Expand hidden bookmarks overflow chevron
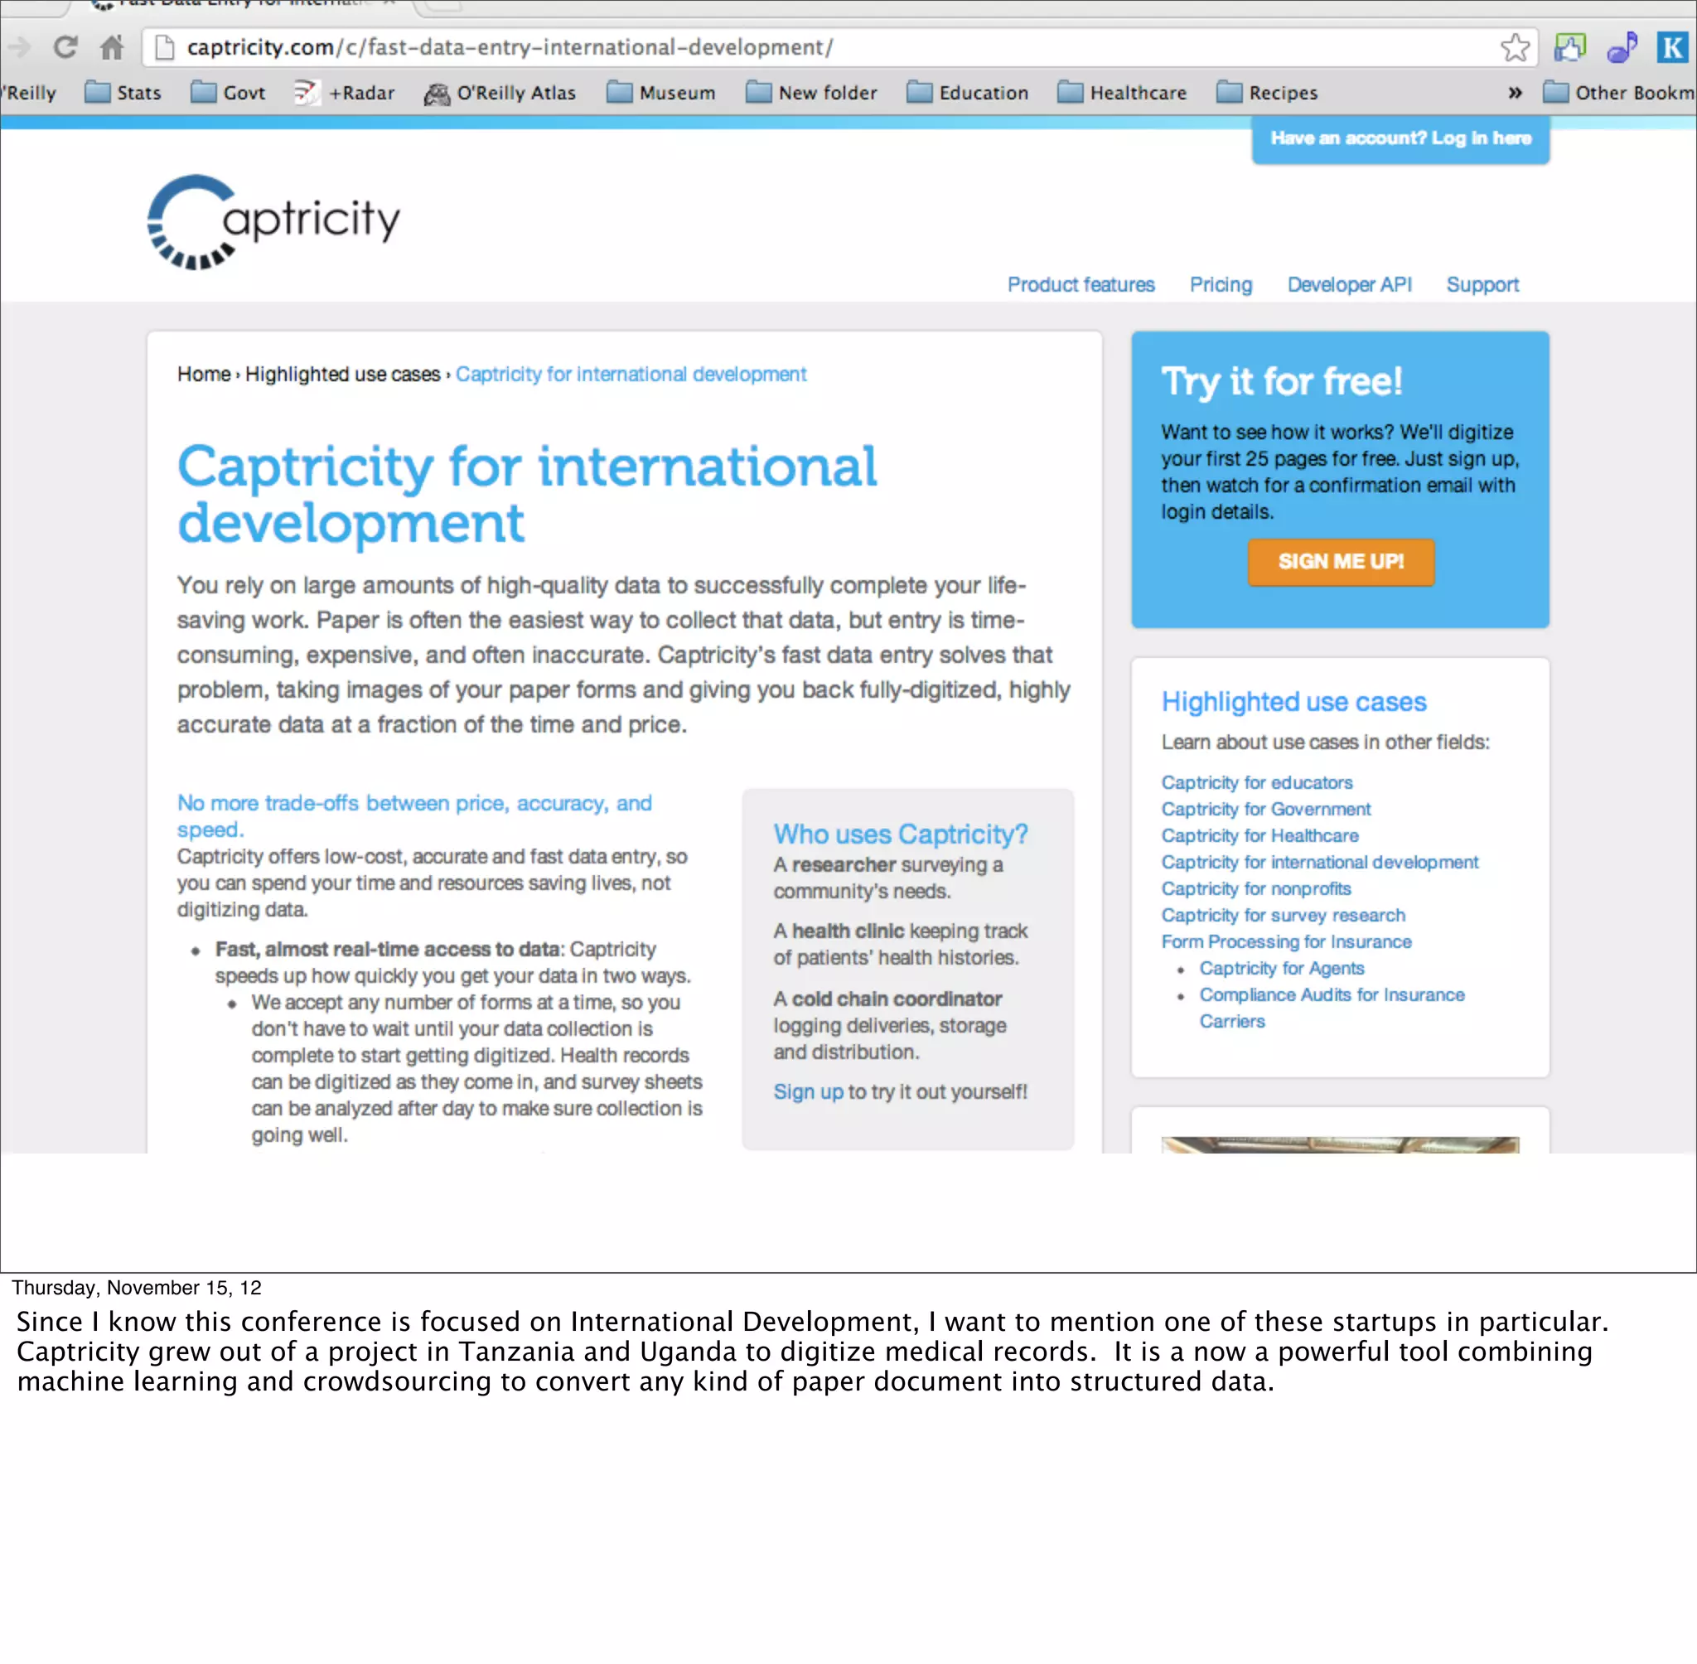Screen dimensions: 1697x1664 1515,93
